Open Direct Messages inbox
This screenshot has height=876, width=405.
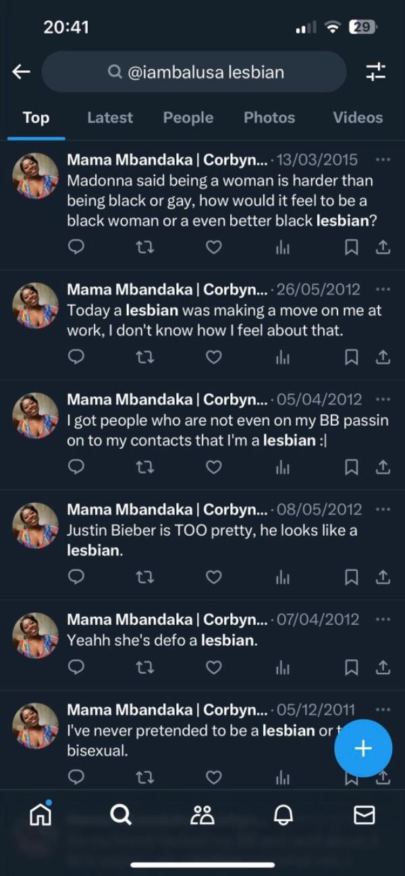tap(364, 815)
